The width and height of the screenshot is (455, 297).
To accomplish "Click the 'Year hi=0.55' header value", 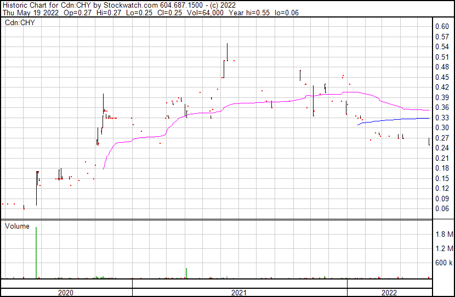I will coord(249,13).
